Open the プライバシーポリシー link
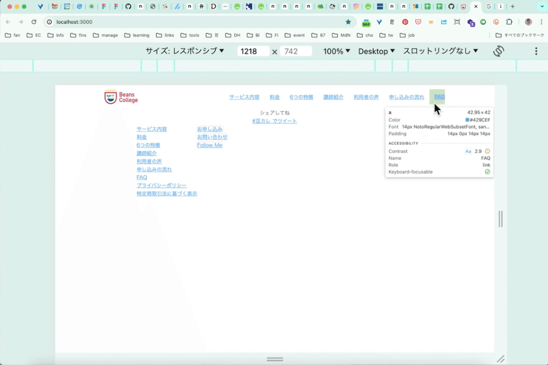Screen dimensions: 548x365 tap(162, 185)
